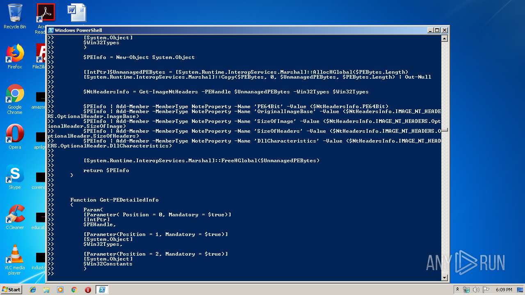Viewport: 525px width, 295px height.
Task: Click the '[IntPtr]' line under Param(
Action: (x=96, y=220)
